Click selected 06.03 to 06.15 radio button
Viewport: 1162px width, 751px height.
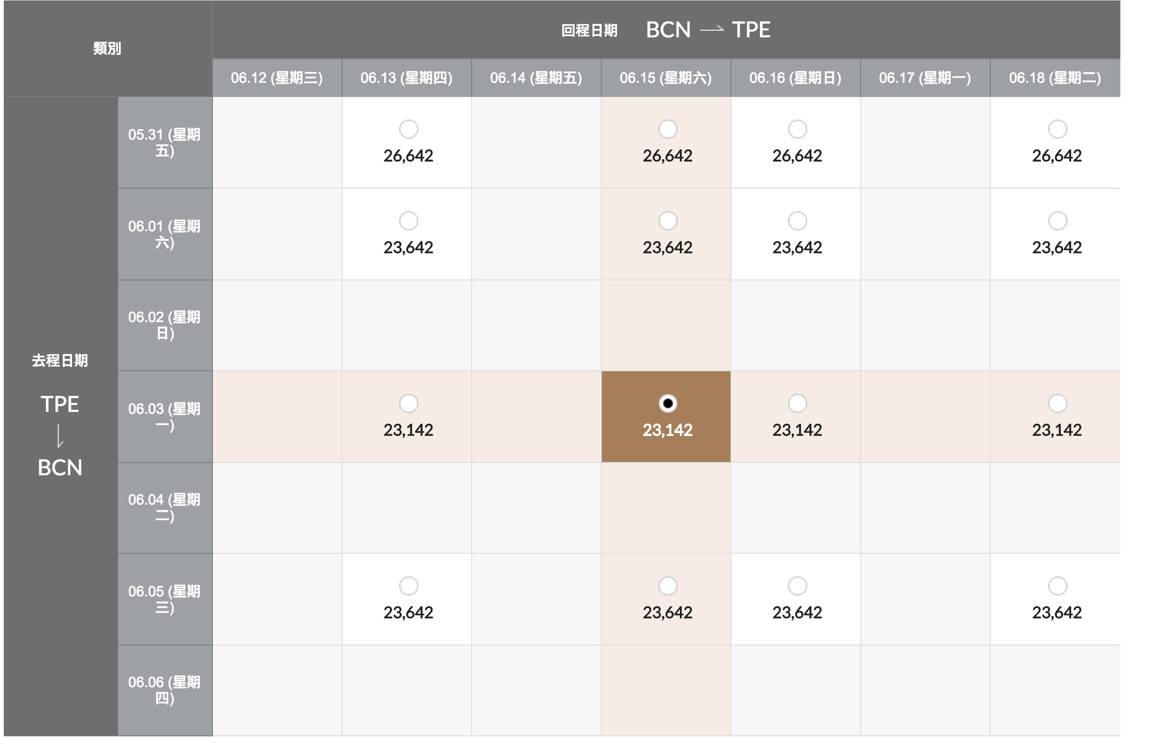(x=667, y=403)
